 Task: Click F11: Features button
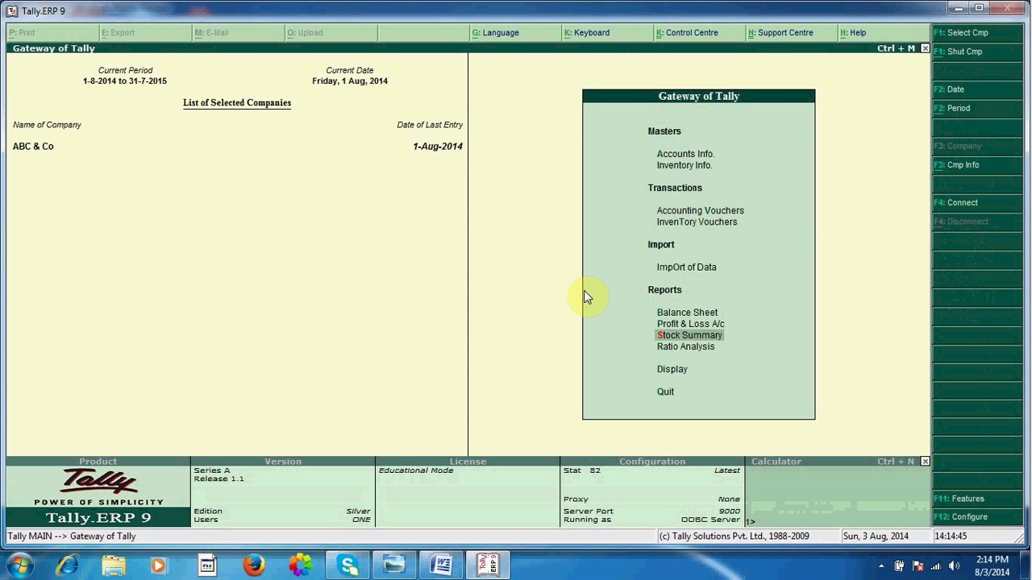[978, 499]
